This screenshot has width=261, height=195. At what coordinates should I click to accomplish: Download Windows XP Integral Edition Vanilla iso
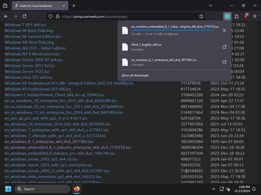click(x=69, y=83)
